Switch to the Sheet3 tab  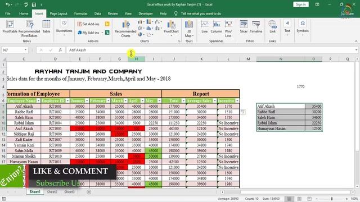click(x=69, y=192)
